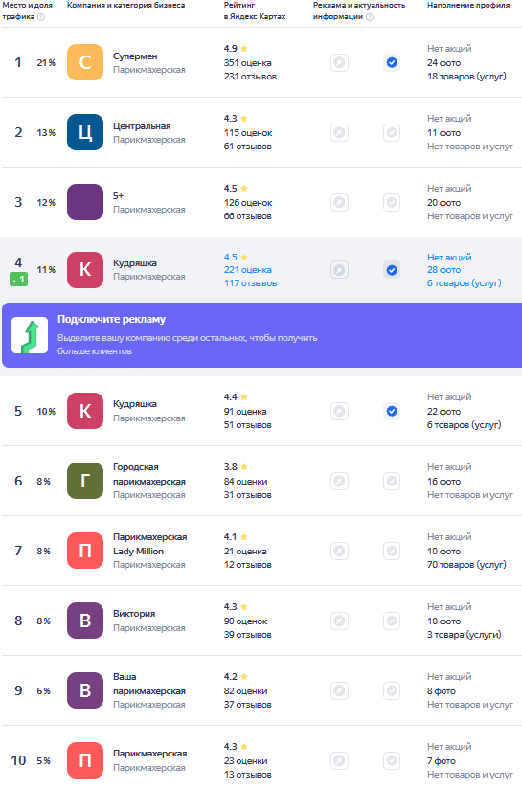Click the blue verified checkmark in row 5 Кудряшка
Image resolution: width=522 pixels, height=790 pixels.
tap(392, 411)
